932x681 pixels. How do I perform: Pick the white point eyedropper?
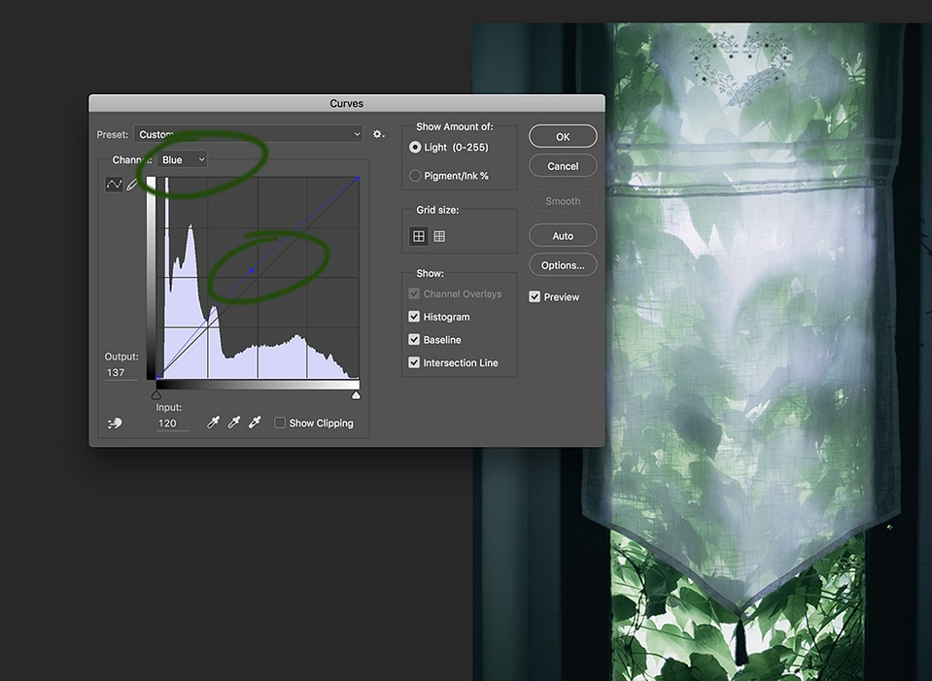[x=255, y=423]
